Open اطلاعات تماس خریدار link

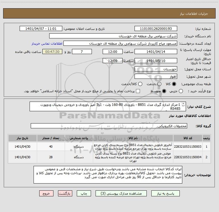47,44
